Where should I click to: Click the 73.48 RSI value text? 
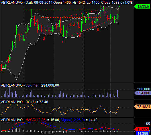pyautogui.click(x=44, y=102)
